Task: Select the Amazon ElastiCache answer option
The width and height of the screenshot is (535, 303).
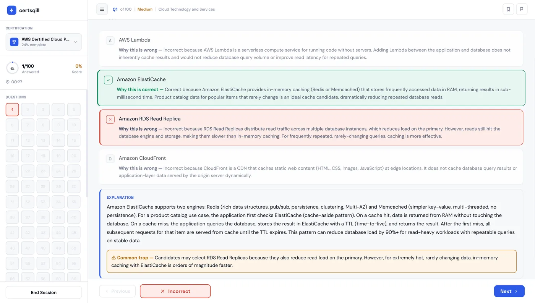Action: [311, 88]
